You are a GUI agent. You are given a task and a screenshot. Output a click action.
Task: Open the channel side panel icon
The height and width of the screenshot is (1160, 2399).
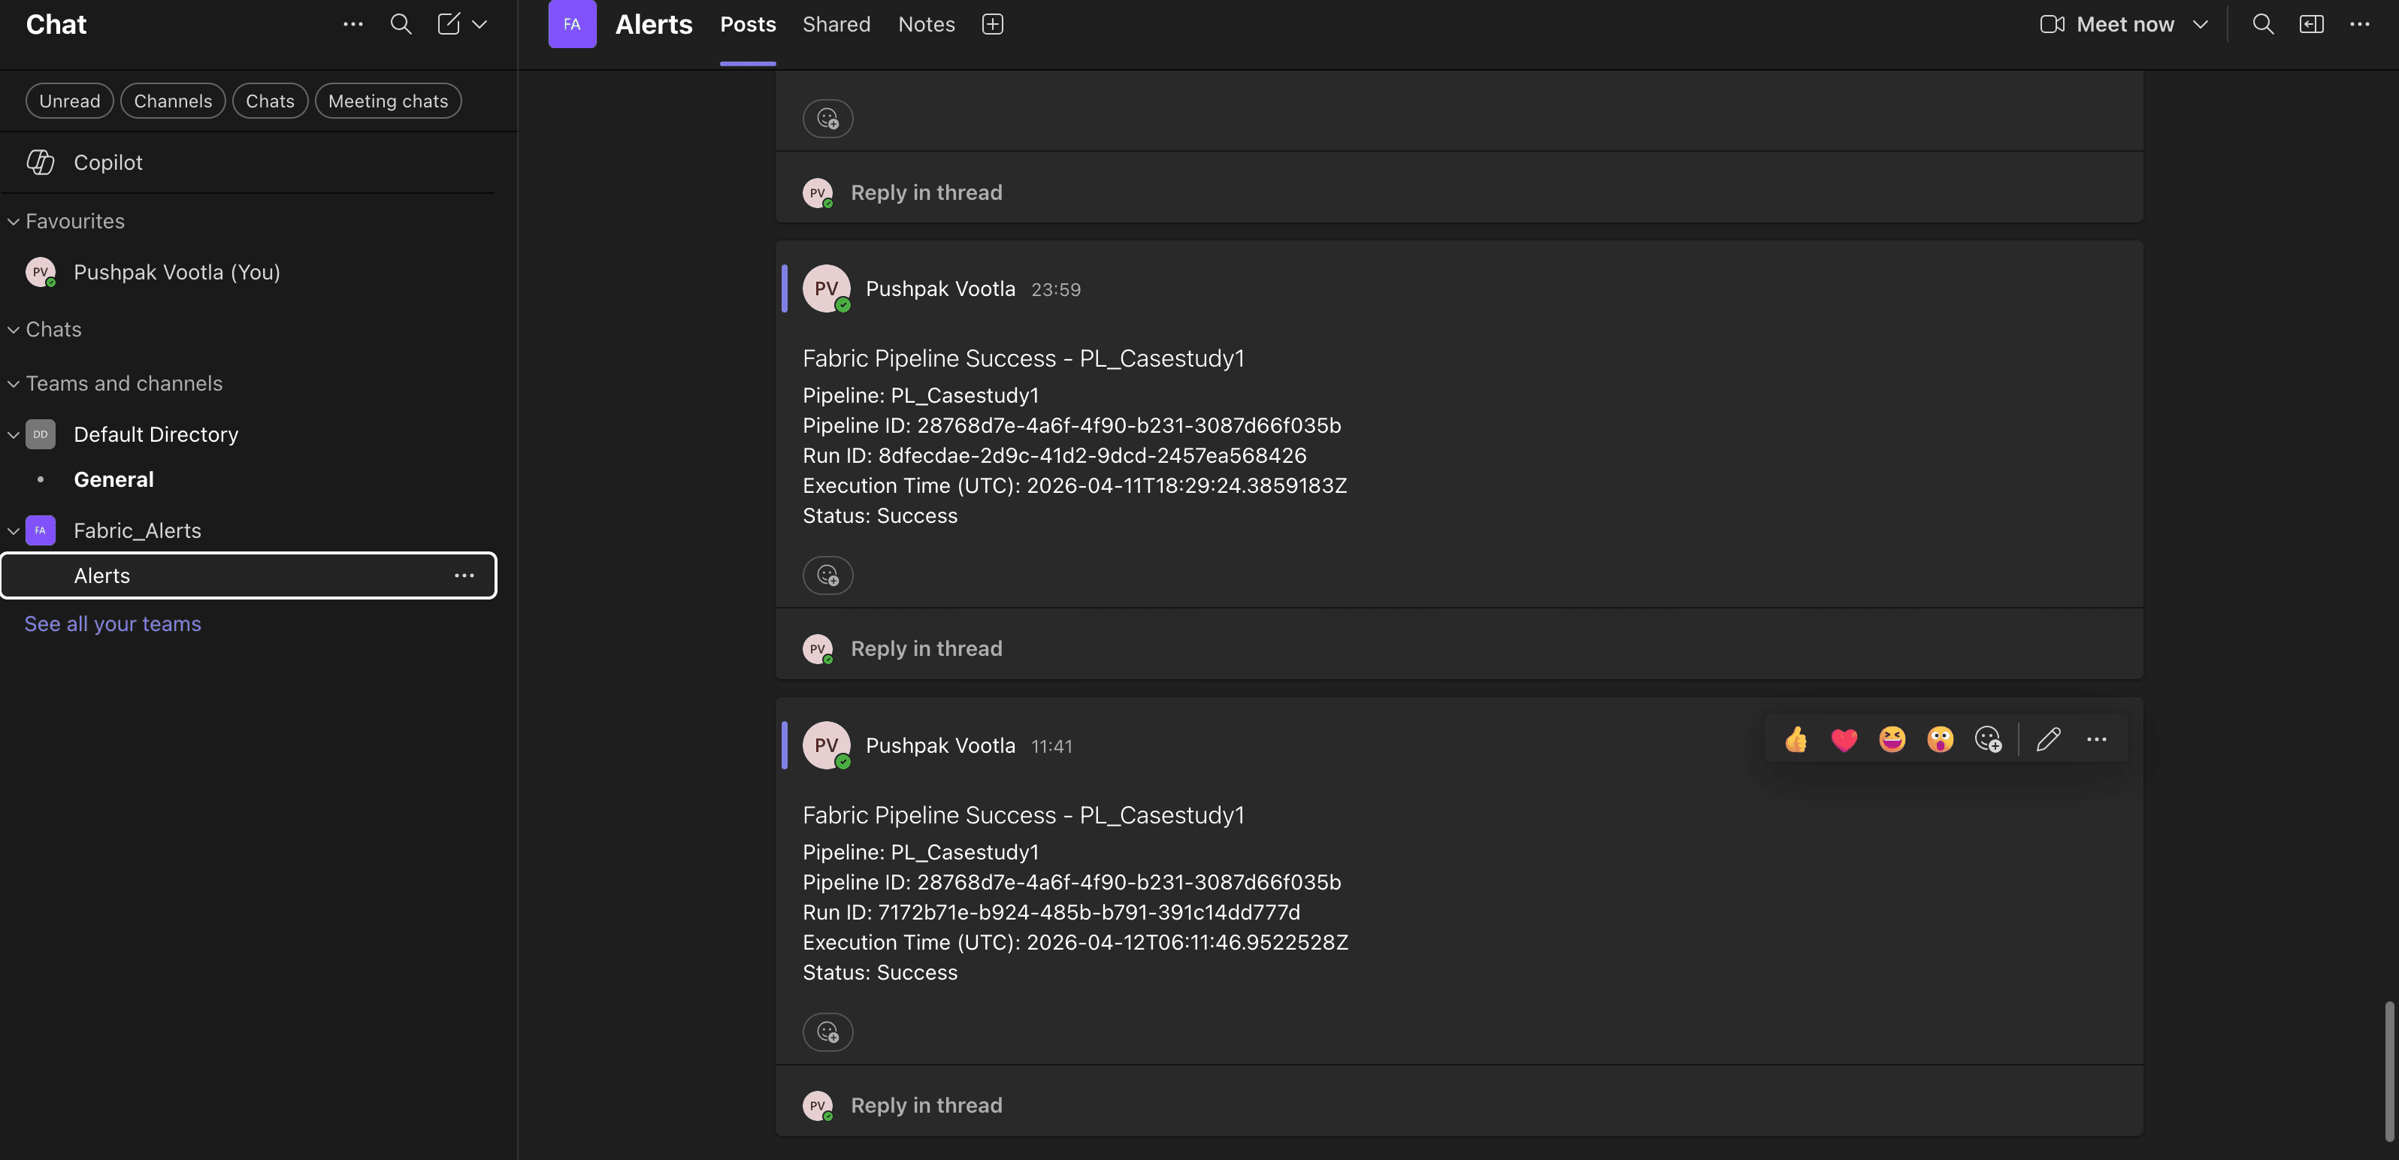click(2312, 24)
